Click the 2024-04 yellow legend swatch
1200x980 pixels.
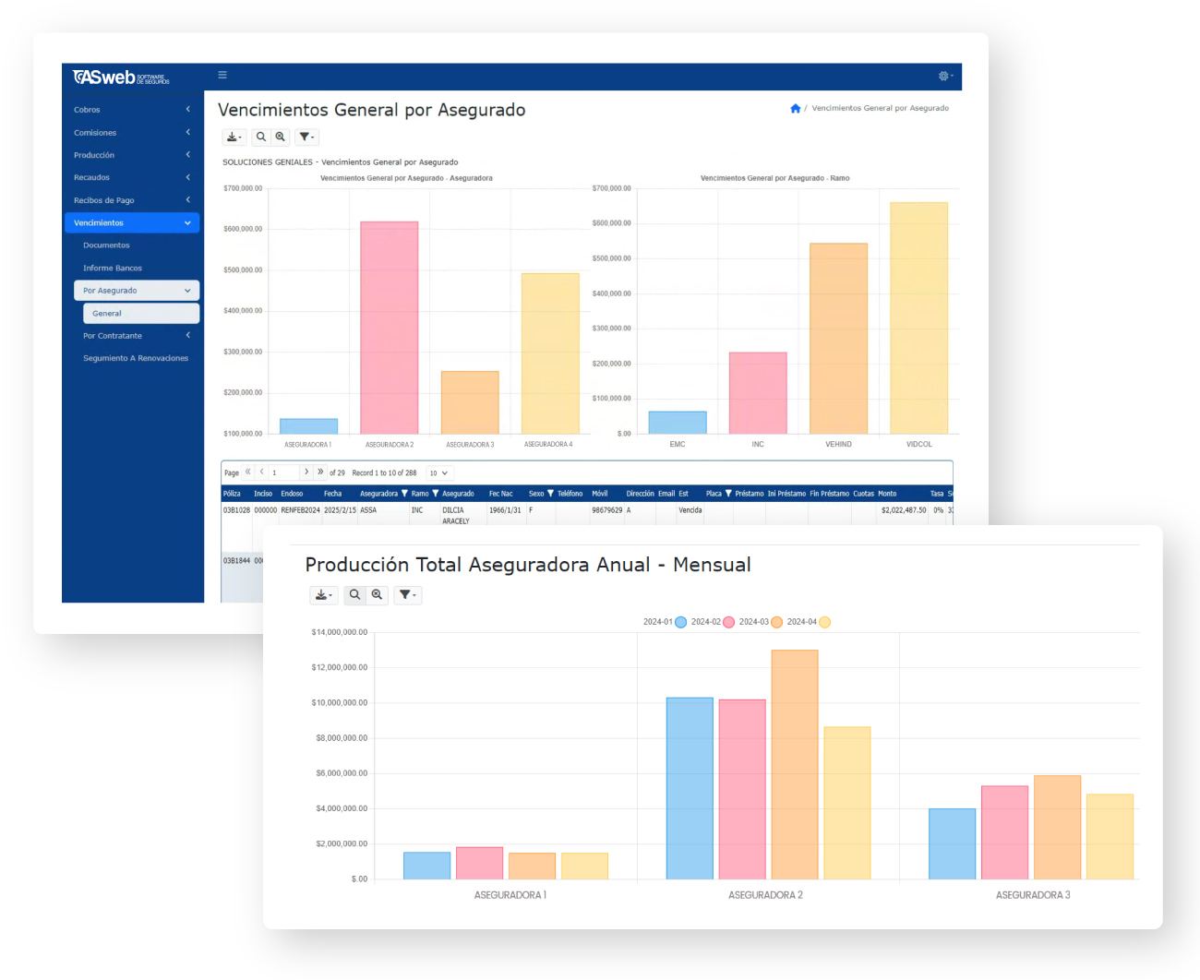click(824, 622)
